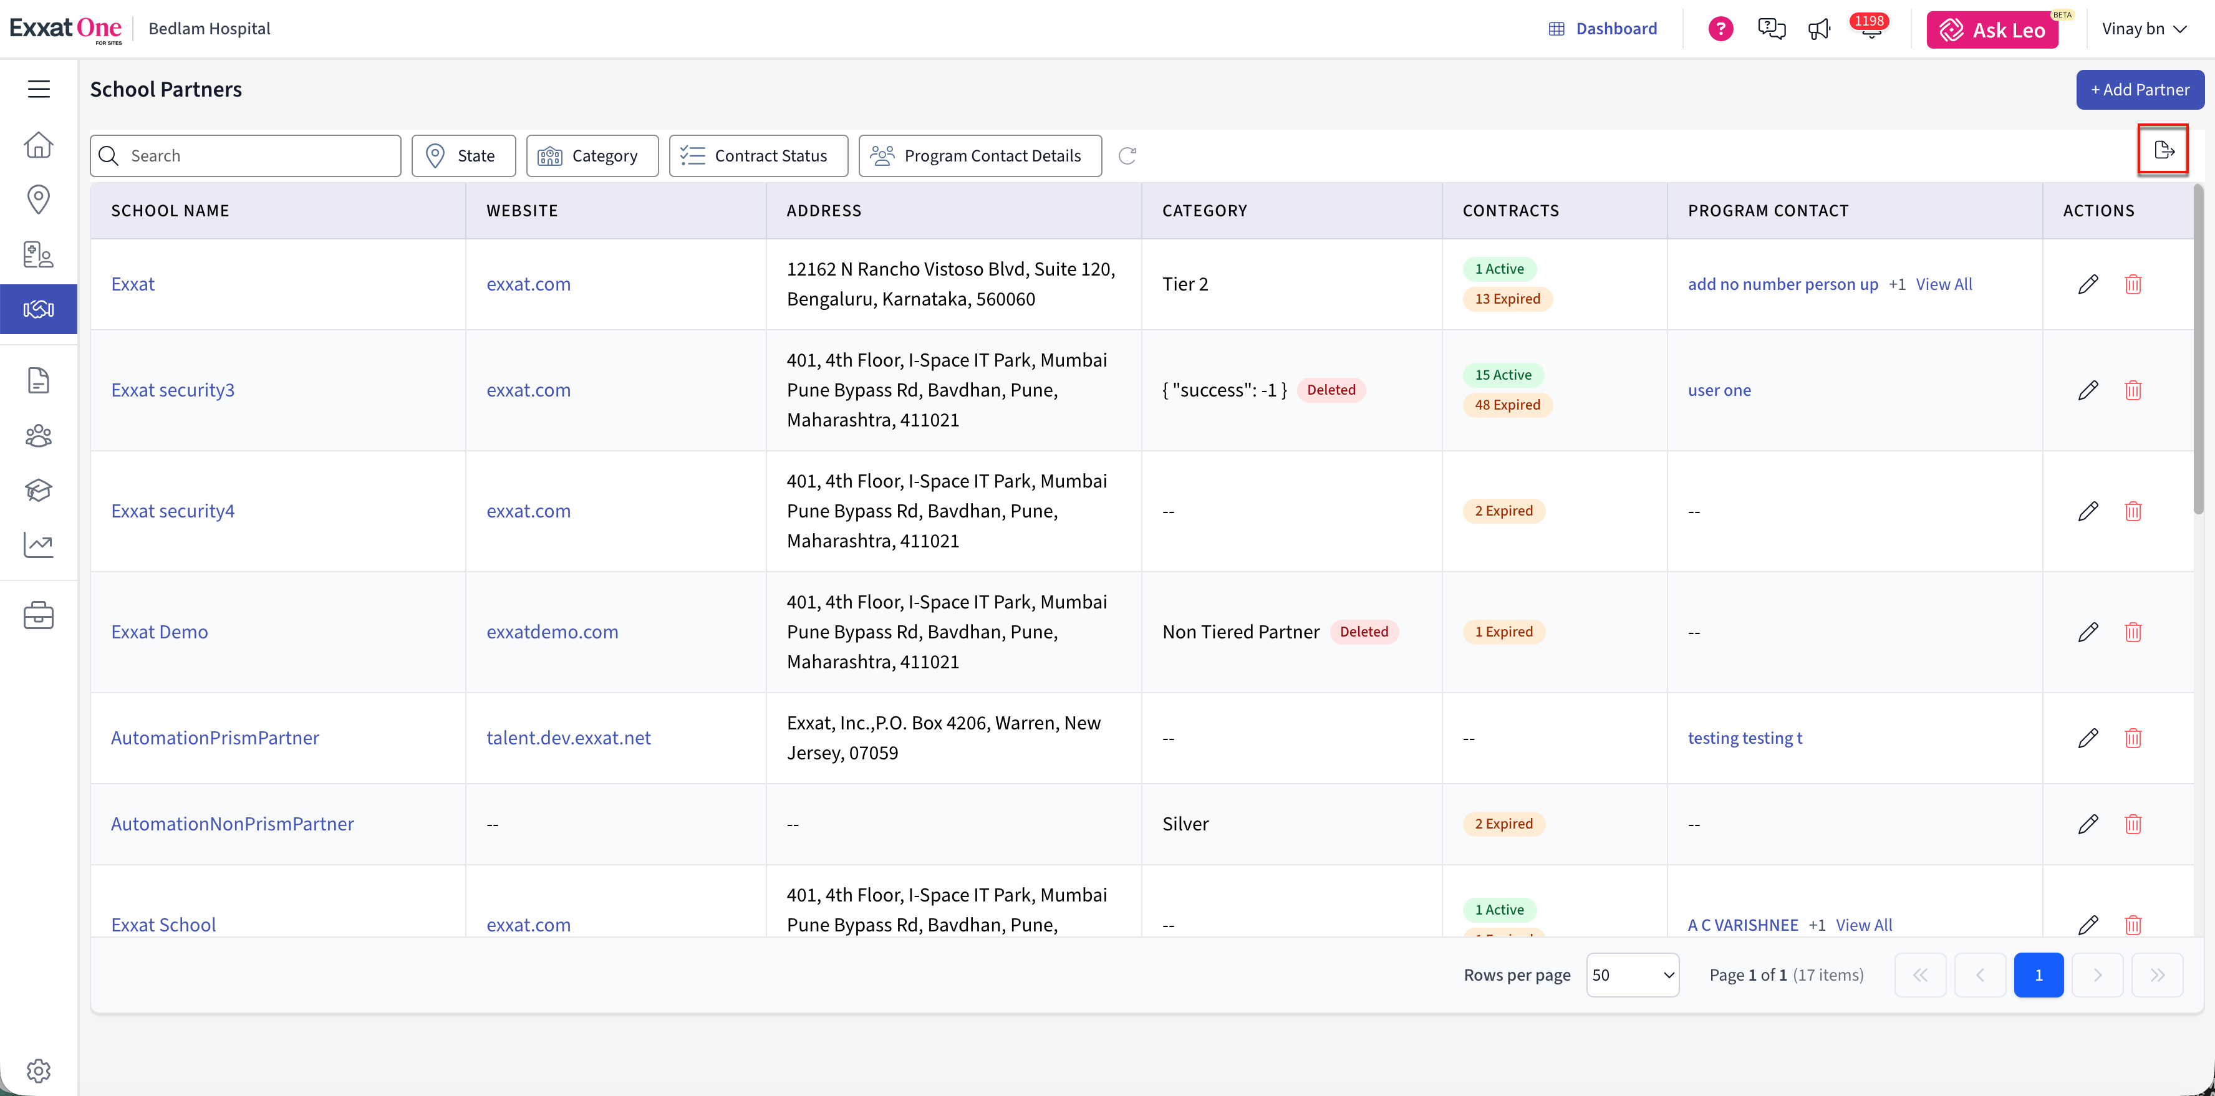Click the refresh filters icon
This screenshot has height=1096, width=2215.
(x=1127, y=156)
